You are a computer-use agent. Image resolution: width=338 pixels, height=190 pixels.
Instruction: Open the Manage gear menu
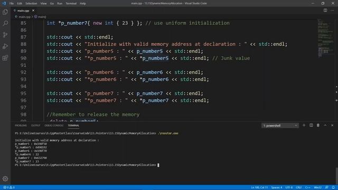point(5,178)
